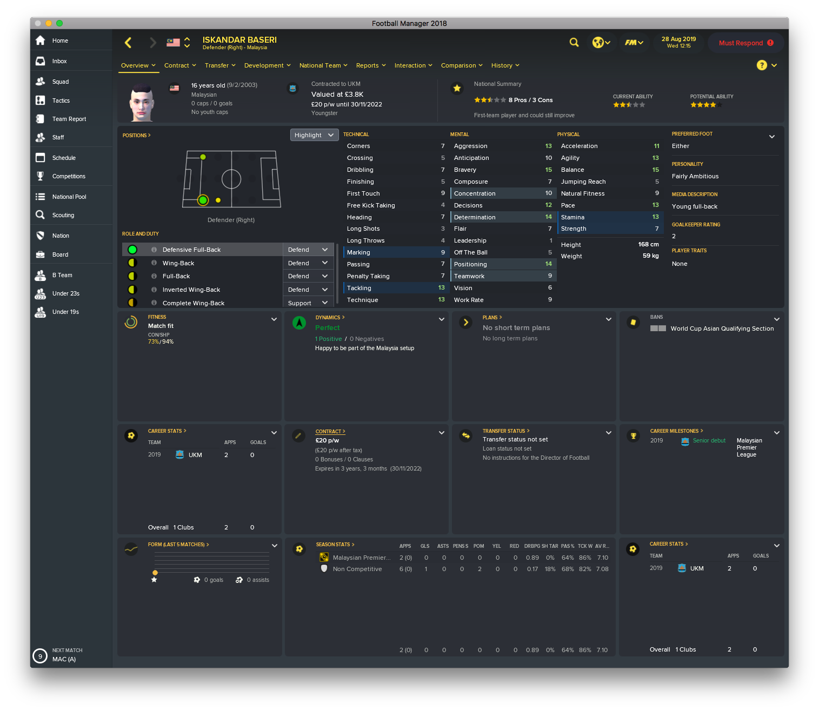
Task: Click the forward navigation arrow
Action: (153, 43)
